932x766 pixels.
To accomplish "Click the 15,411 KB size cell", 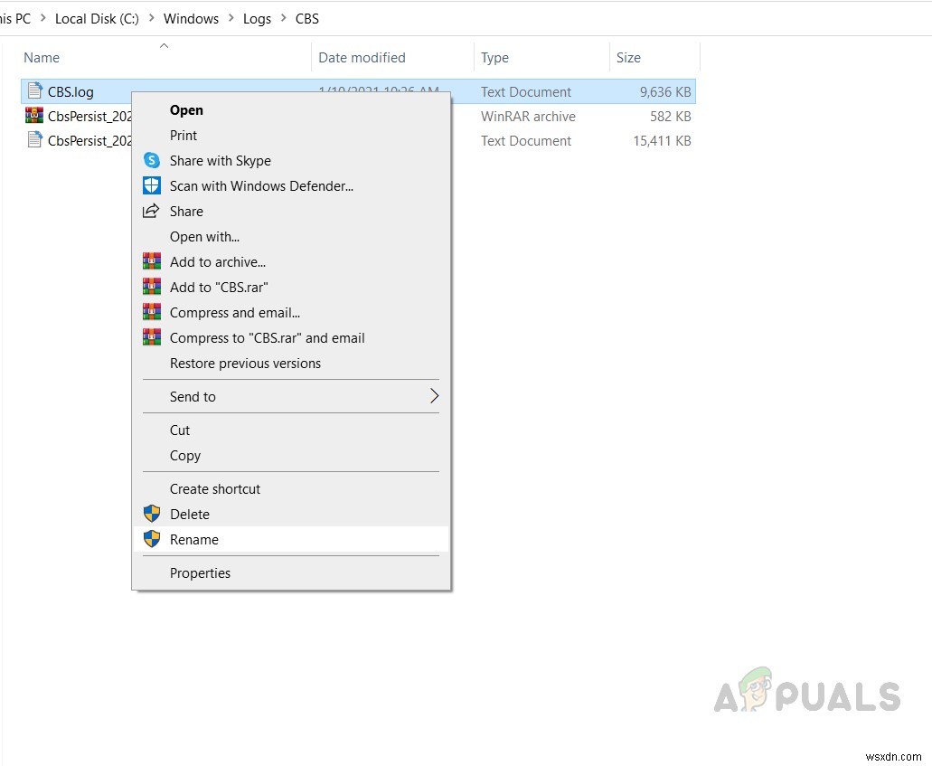I will pyautogui.click(x=662, y=141).
